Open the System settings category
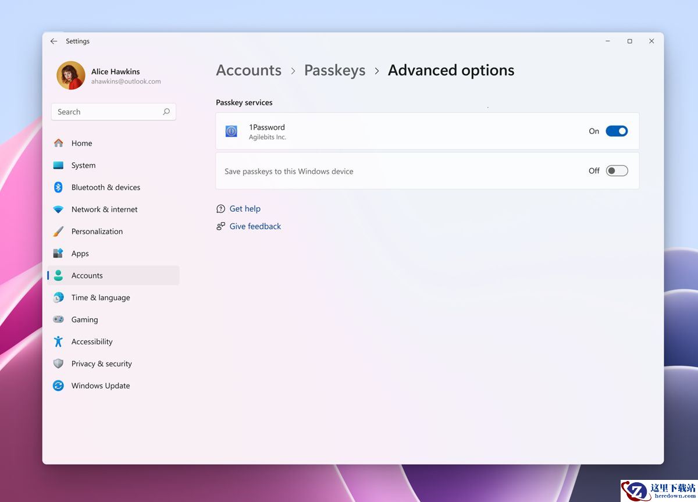The height and width of the screenshot is (502, 698). [83, 165]
